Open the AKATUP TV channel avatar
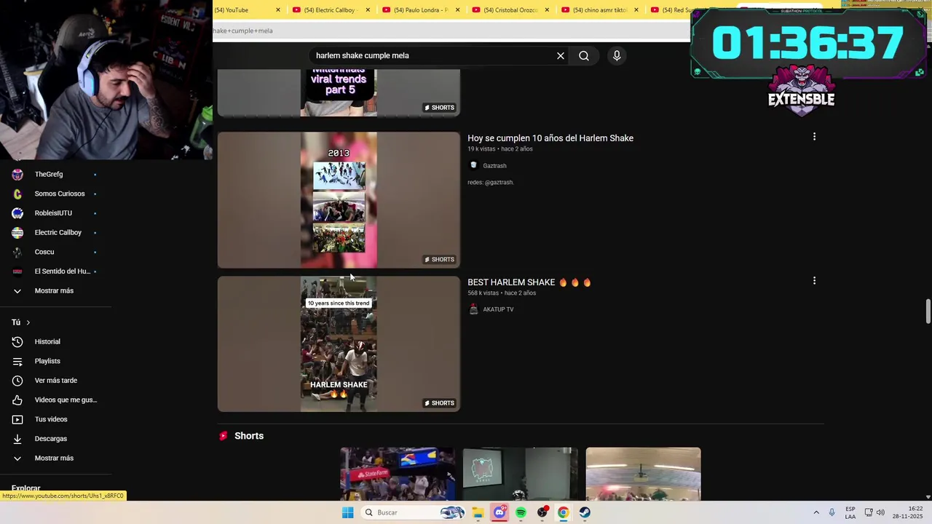932x524 pixels. pos(473,309)
